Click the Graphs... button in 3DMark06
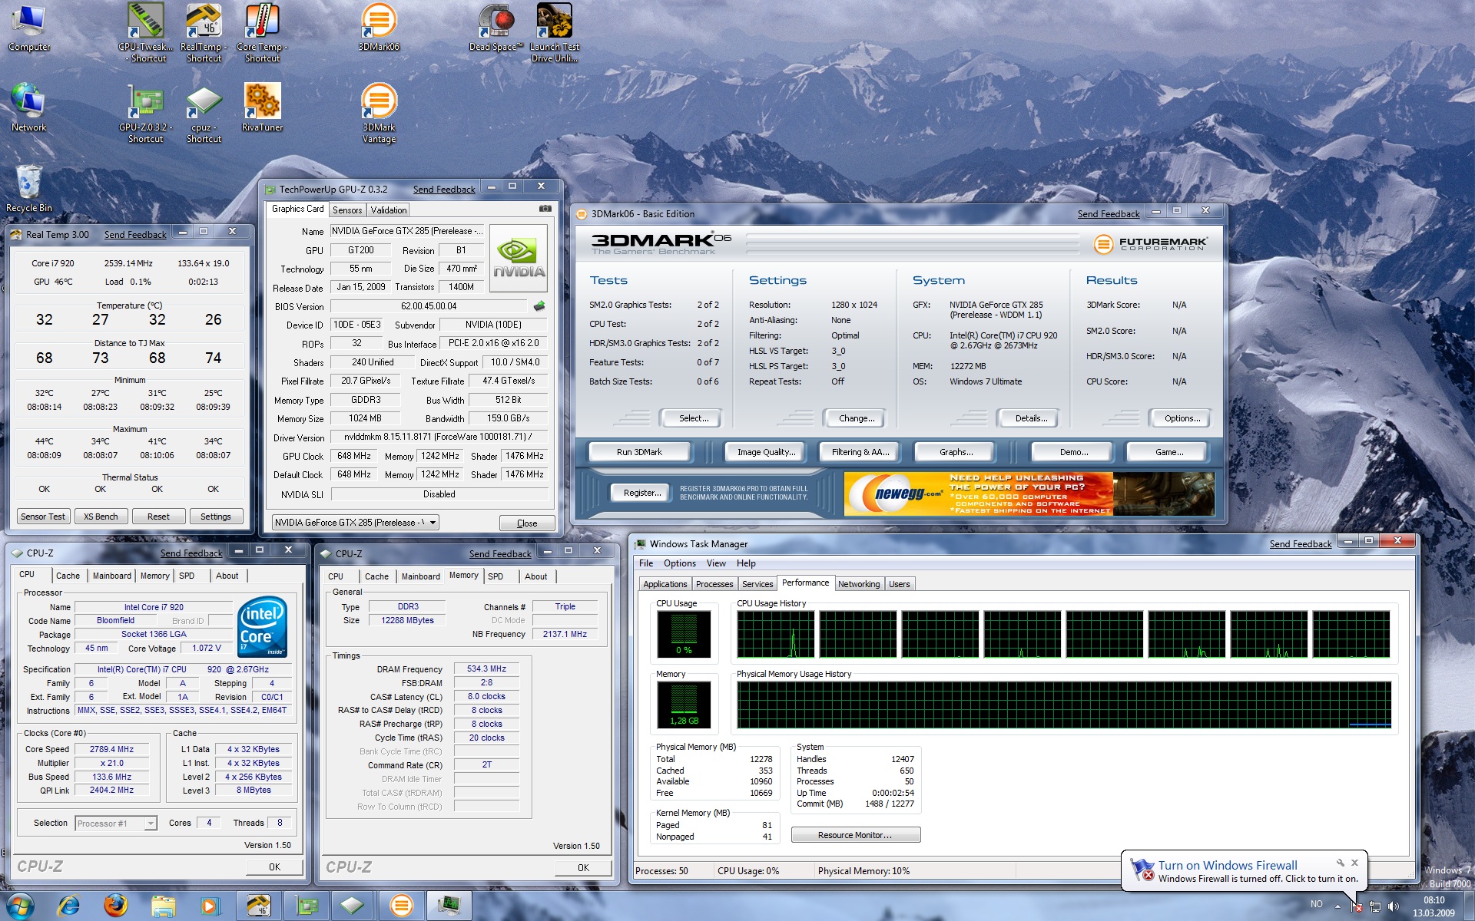Screen dimensions: 1475x921 956,452
